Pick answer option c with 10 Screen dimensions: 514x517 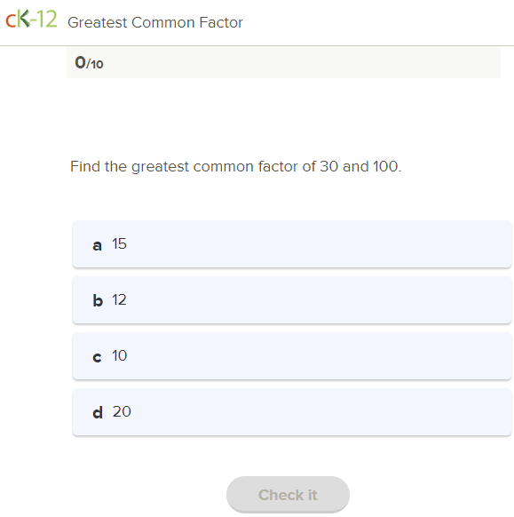click(292, 355)
